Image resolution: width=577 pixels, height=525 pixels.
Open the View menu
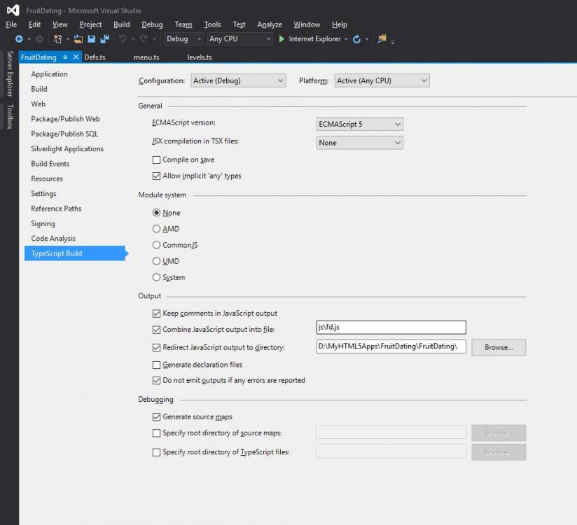click(x=60, y=24)
